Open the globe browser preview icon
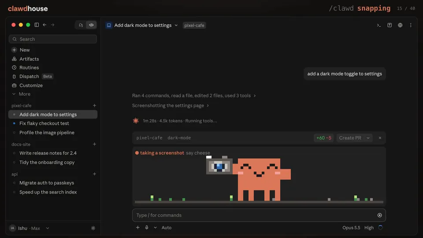This screenshot has height=238, width=423. coord(400,25)
